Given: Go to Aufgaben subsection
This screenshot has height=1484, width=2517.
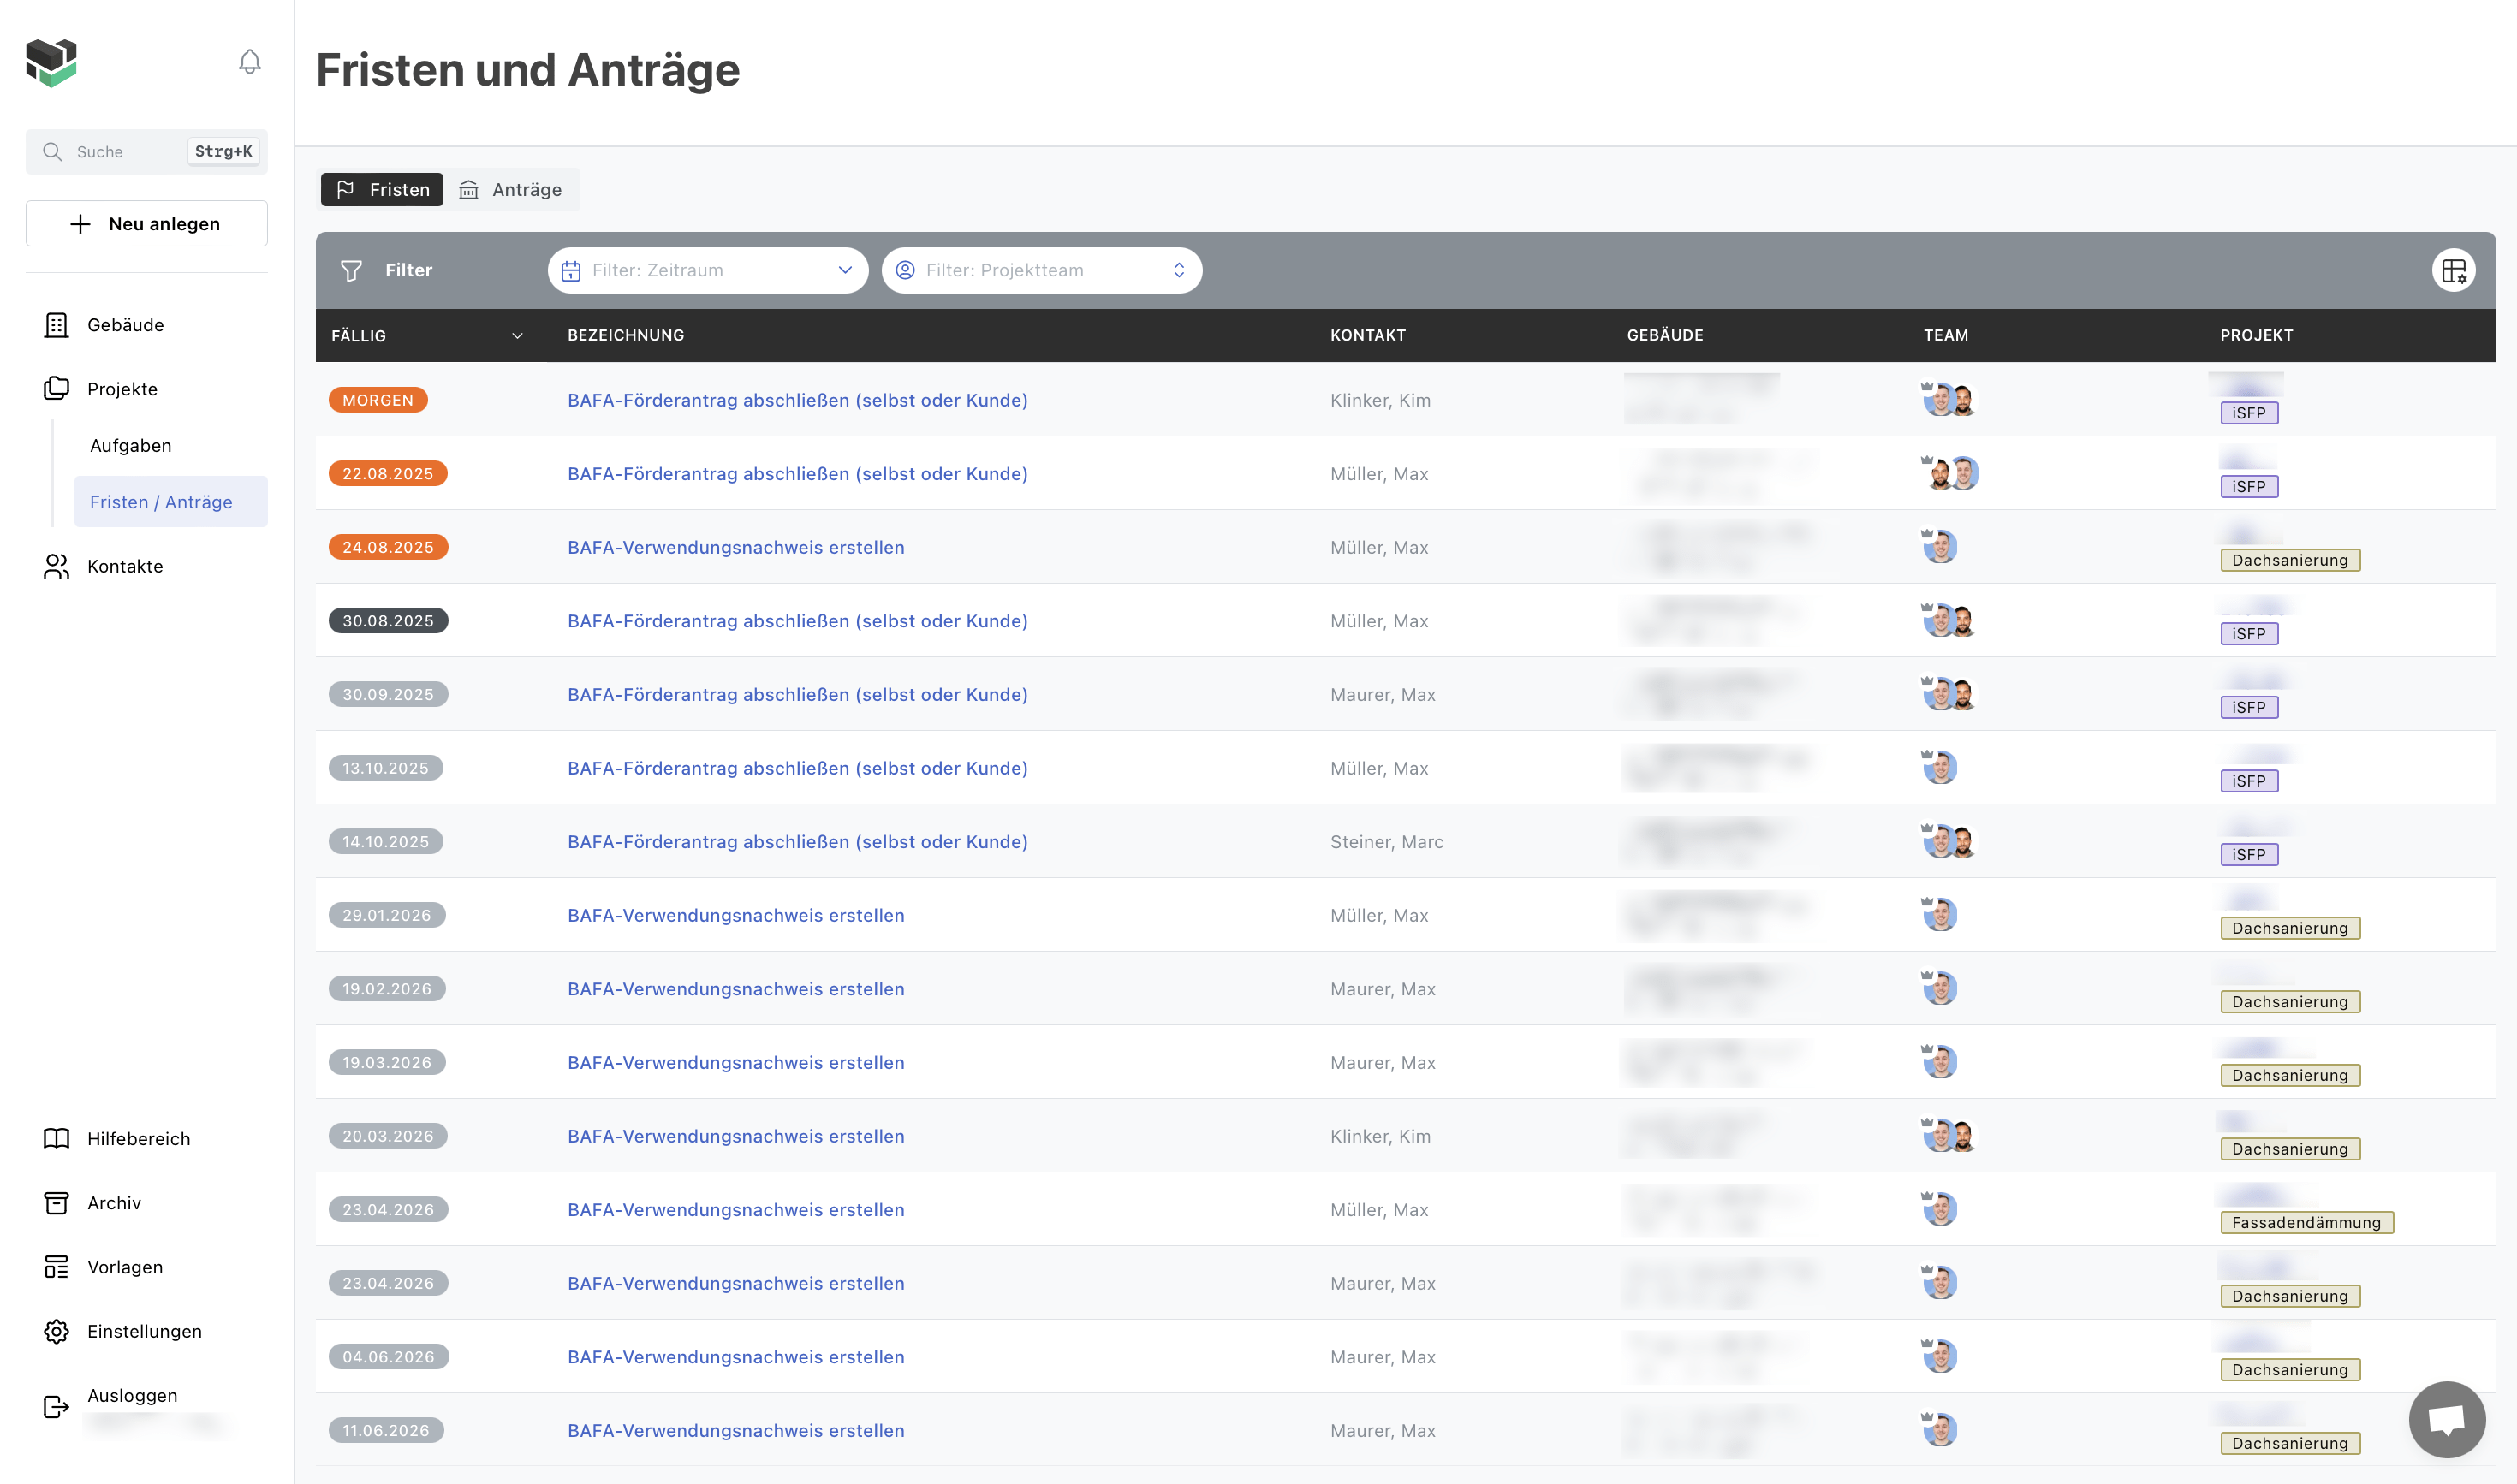Looking at the screenshot, I should [x=130, y=445].
